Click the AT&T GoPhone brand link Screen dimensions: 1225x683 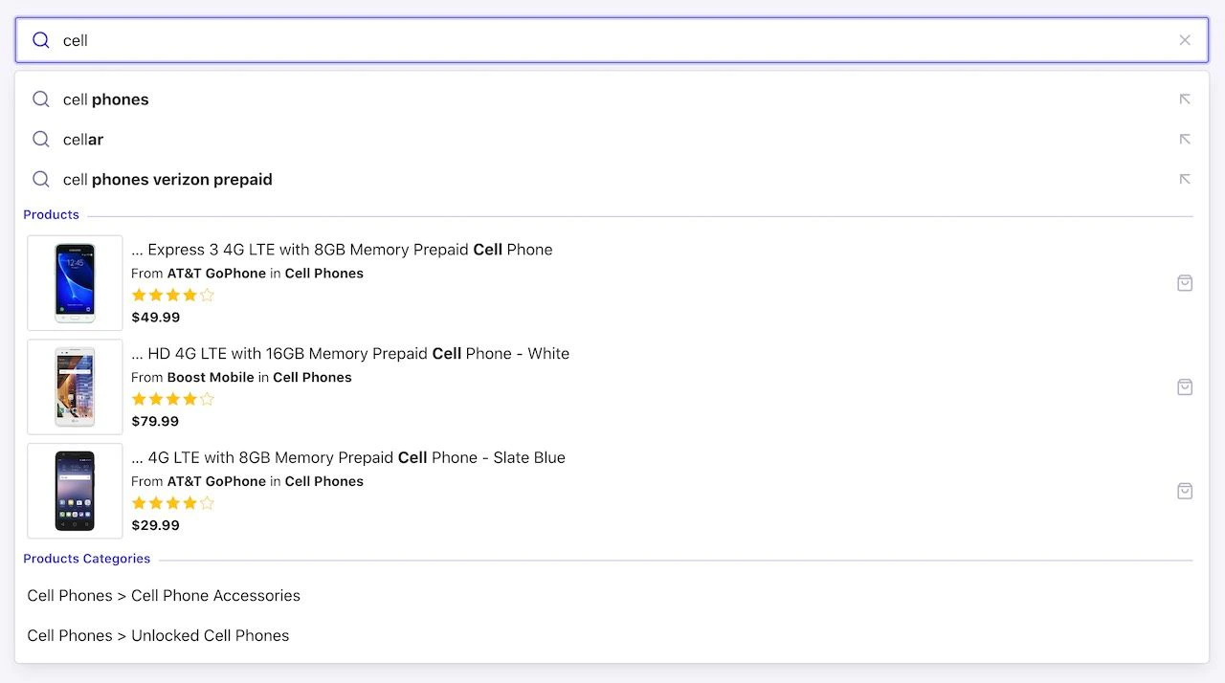tap(216, 273)
